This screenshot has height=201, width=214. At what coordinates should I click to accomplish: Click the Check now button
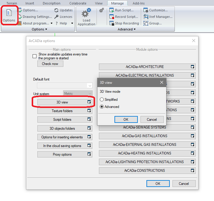tap(50, 64)
